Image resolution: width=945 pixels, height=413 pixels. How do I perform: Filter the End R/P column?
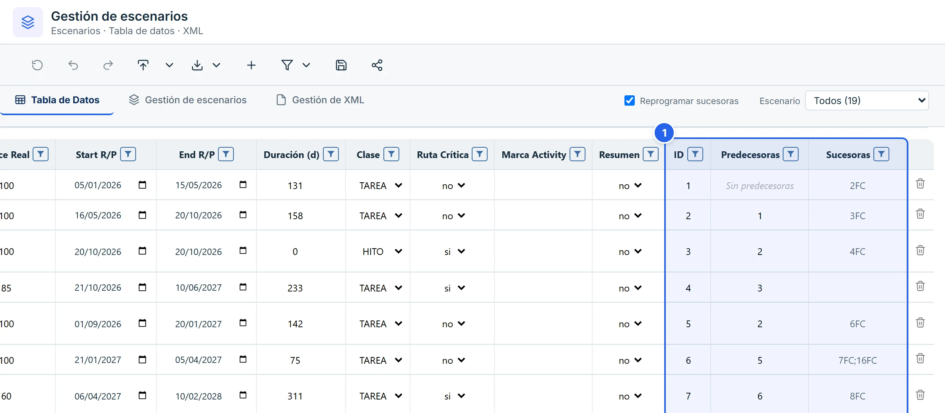(226, 154)
